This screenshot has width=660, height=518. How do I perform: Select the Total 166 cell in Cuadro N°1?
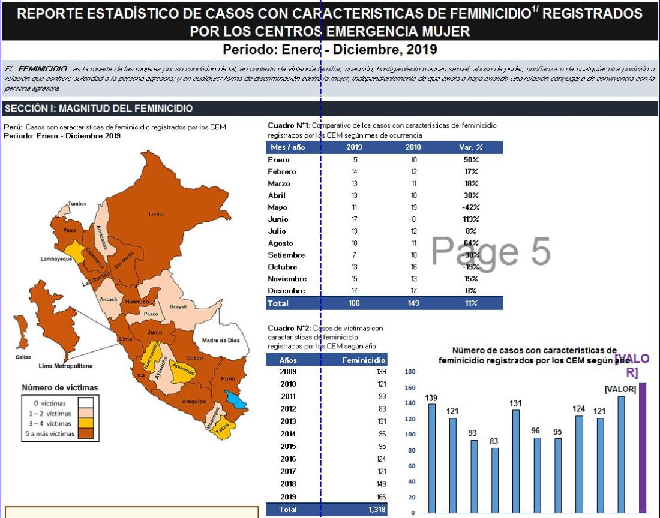[353, 303]
